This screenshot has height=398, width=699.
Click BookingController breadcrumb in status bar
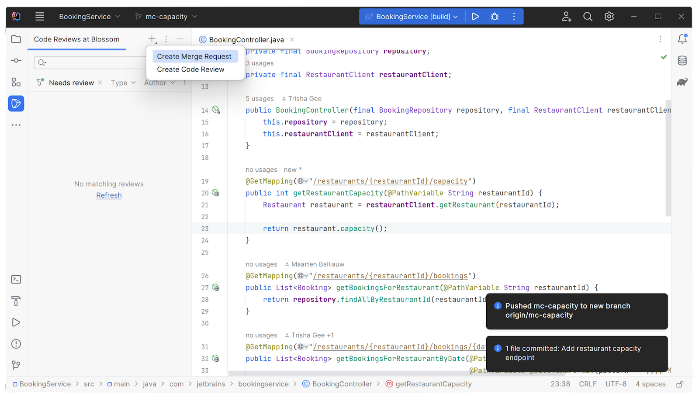point(337,384)
